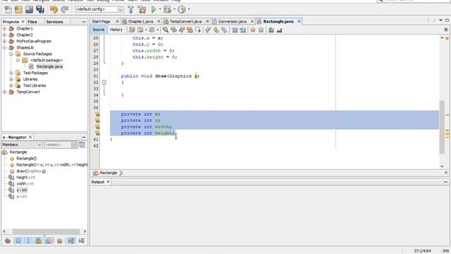Expand the Chapter1 project node
This screenshot has width=451, height=254.
click(4, 28)
